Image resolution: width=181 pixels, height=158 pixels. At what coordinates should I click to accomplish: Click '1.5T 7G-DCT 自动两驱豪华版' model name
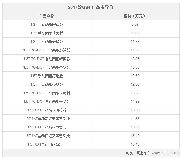47,102
